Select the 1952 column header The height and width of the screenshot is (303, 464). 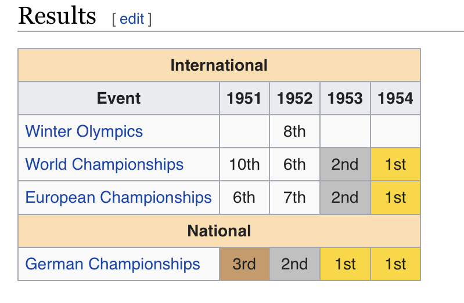pyautogui.click(x=295, y=98)
